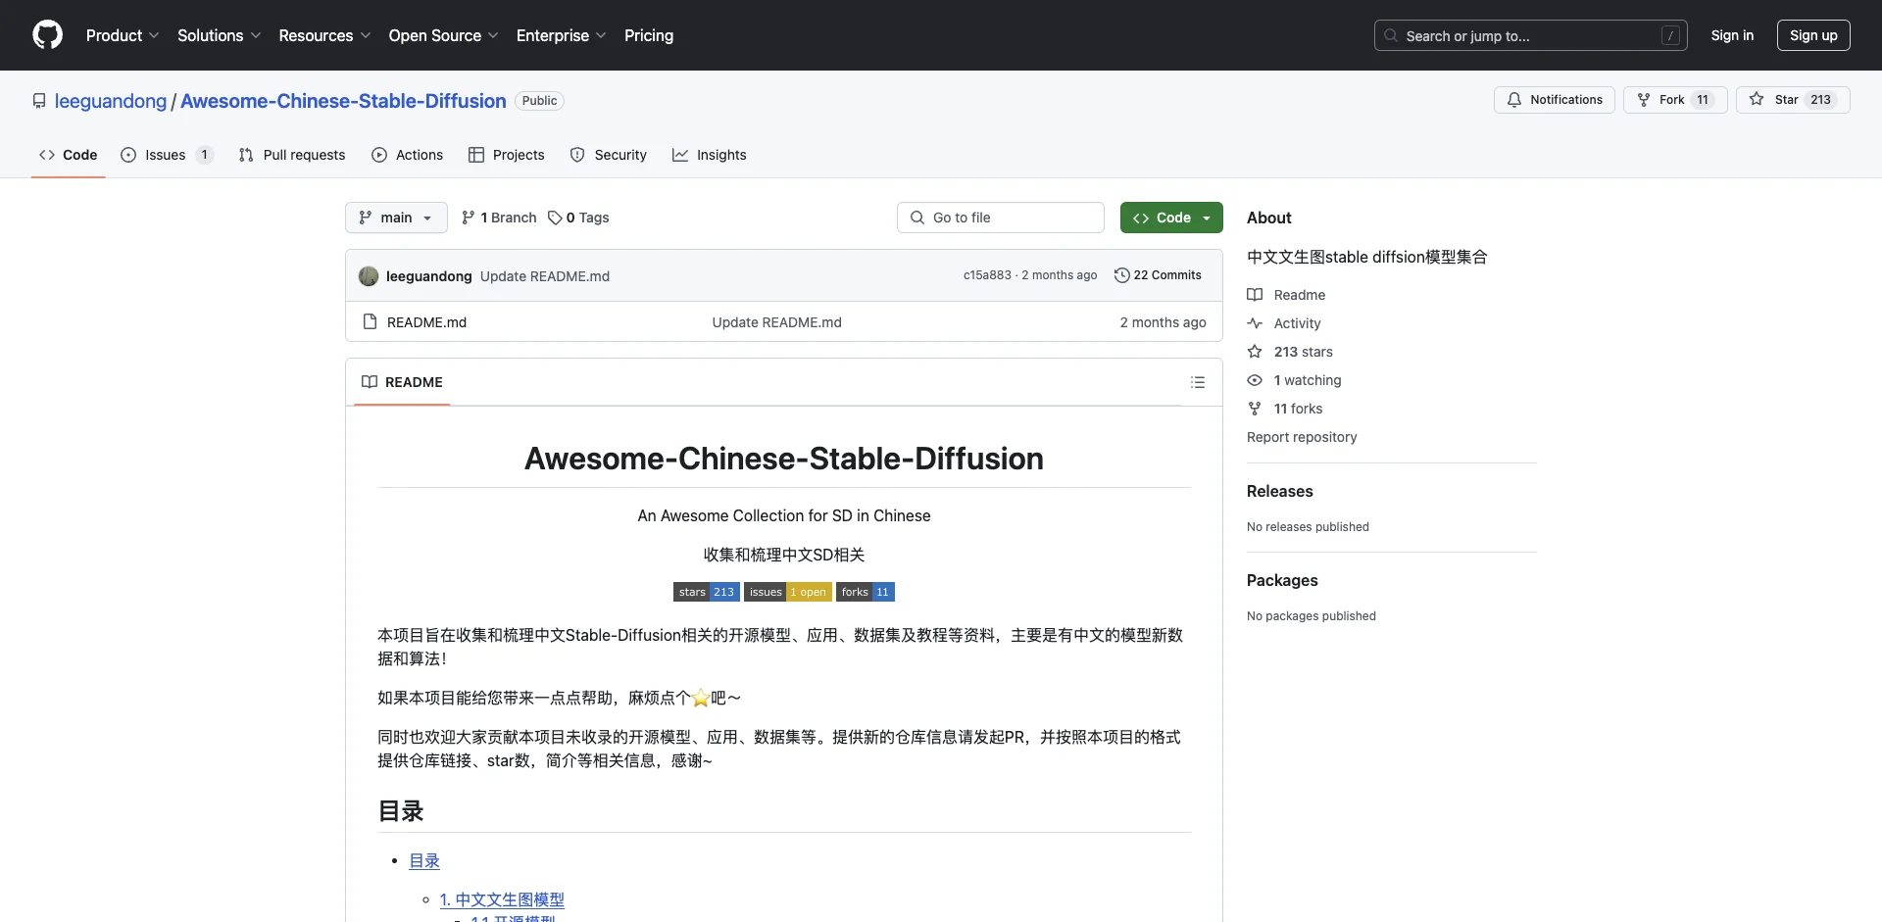Click the stars 213 badge
Viewport: 1882px width, 922px height.
(706, 592)
